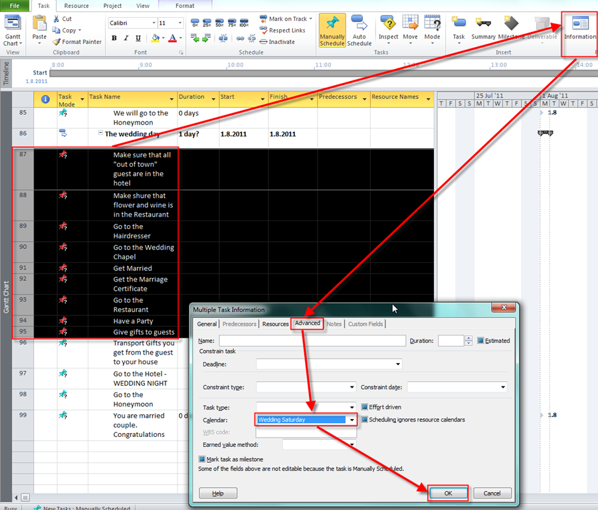The height and width of the screenshot is (510, 598).
Task: Insert a Milestone from the ribbon
Action: pos(511,25)
